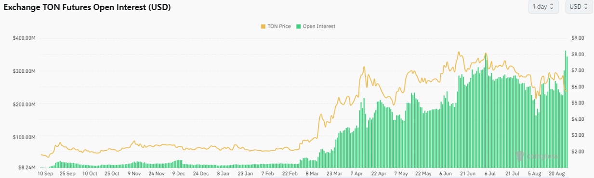Click the $300.00M left axis label
Viewport: 594px width, 178px height.
coord(24,71)
